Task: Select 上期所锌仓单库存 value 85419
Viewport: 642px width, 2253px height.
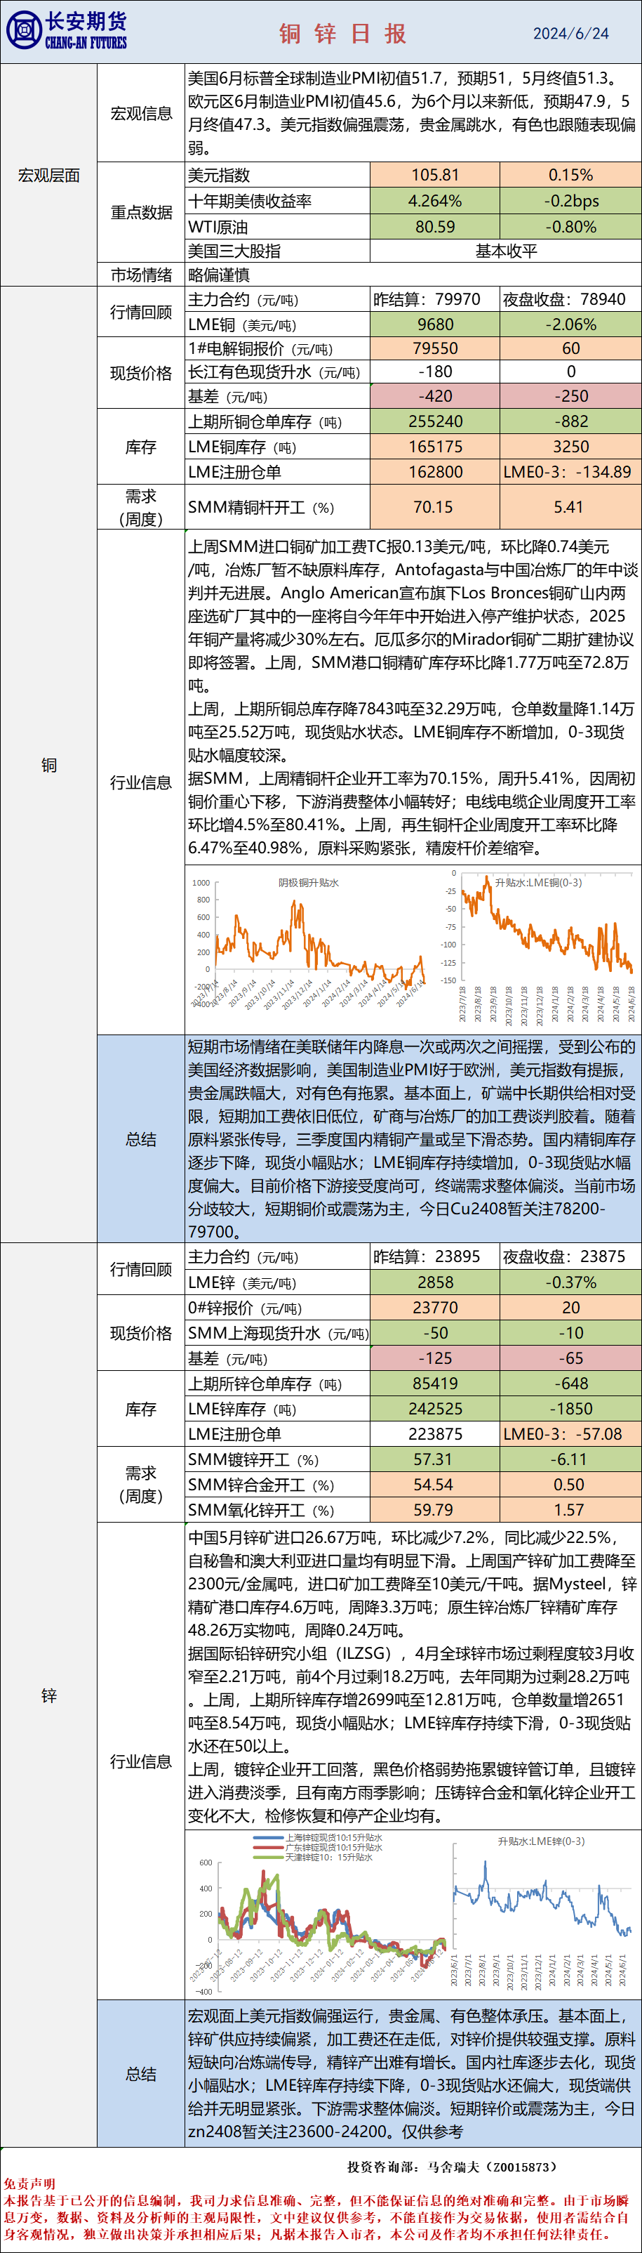Action: [435, 1384]
